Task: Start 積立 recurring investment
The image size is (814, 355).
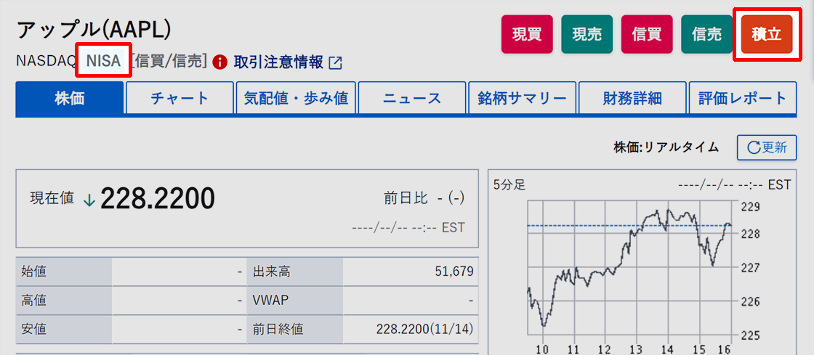Action: coord(767,34)
